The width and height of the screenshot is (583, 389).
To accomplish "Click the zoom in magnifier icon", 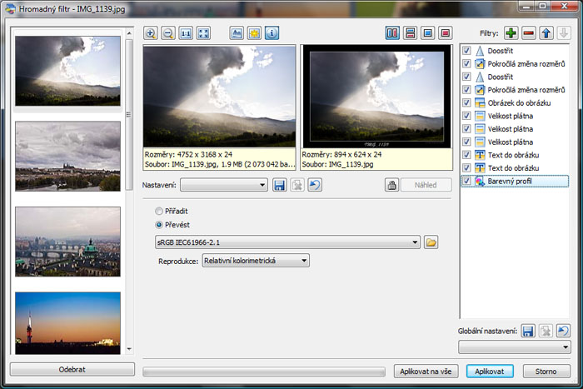I will coord(151,33).
